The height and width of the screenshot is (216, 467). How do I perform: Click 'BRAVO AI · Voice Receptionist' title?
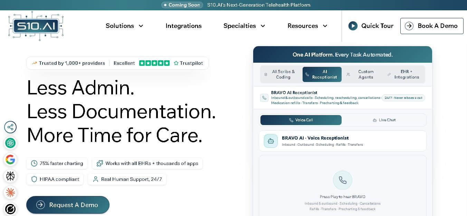[x=315, y=138]
